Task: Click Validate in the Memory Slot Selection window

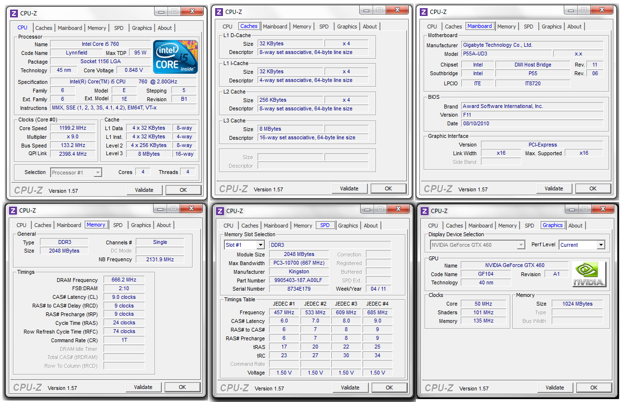Action: click(350, 388)
